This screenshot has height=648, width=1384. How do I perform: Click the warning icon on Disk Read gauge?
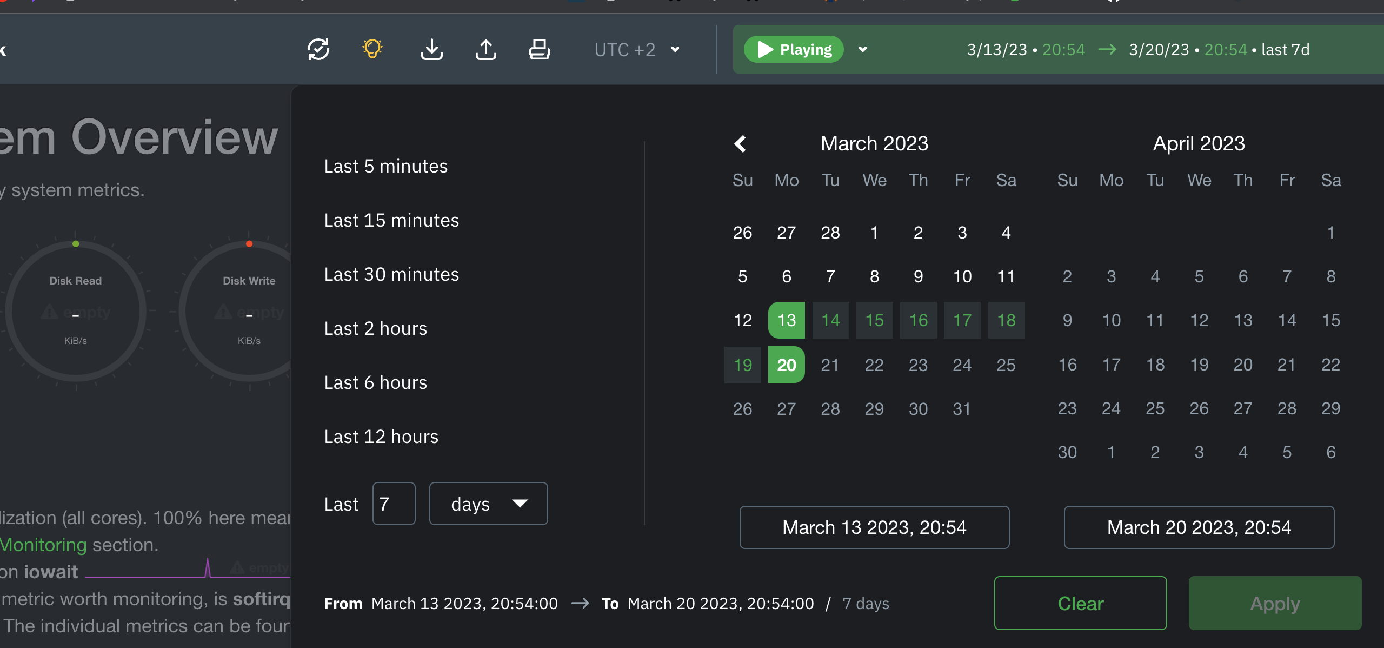[x=50, y=312]
